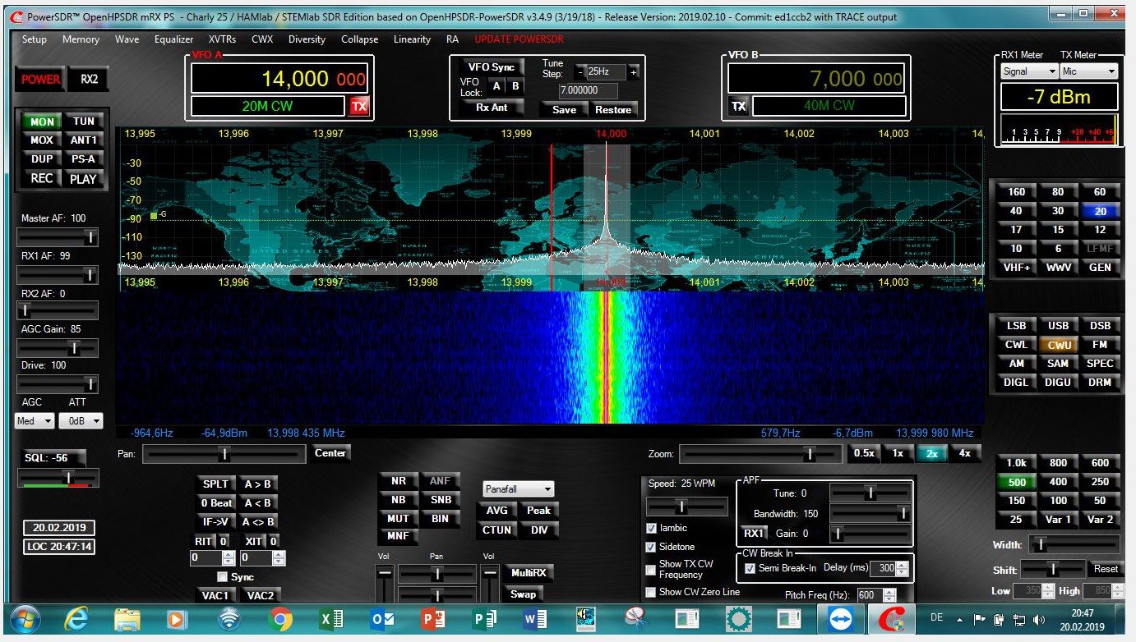
Task: Open the wireless network taskbar icon
Action: (x=229, y=620)
